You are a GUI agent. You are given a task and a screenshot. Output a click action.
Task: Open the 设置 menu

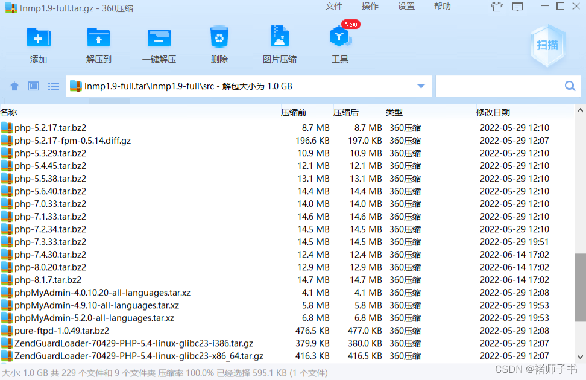(x=406, y=7)
